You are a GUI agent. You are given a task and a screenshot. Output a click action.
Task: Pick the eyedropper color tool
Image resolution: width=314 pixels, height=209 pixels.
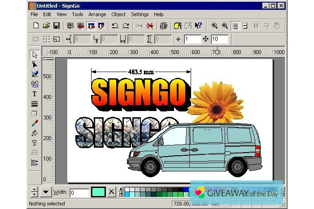35,123
